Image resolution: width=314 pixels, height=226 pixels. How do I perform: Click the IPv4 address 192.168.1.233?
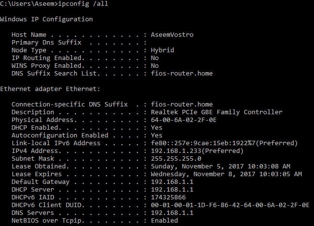tap(176, 151)
